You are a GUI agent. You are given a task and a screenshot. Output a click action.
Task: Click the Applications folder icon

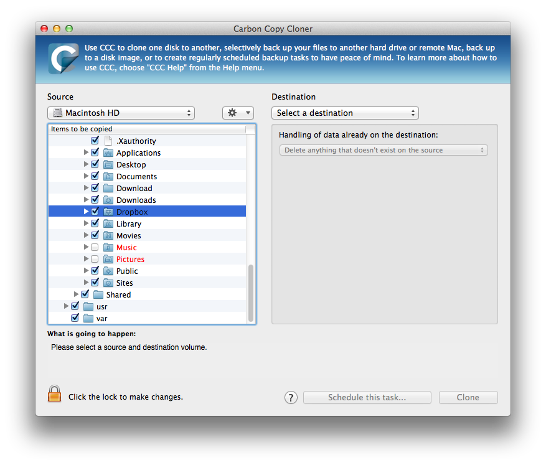(x=108, y=153)
